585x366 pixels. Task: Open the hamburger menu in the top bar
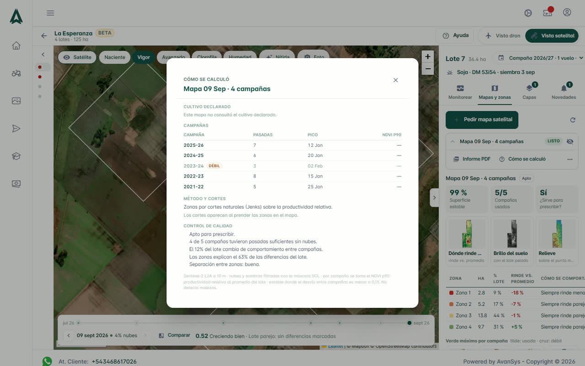pos(50,13)
